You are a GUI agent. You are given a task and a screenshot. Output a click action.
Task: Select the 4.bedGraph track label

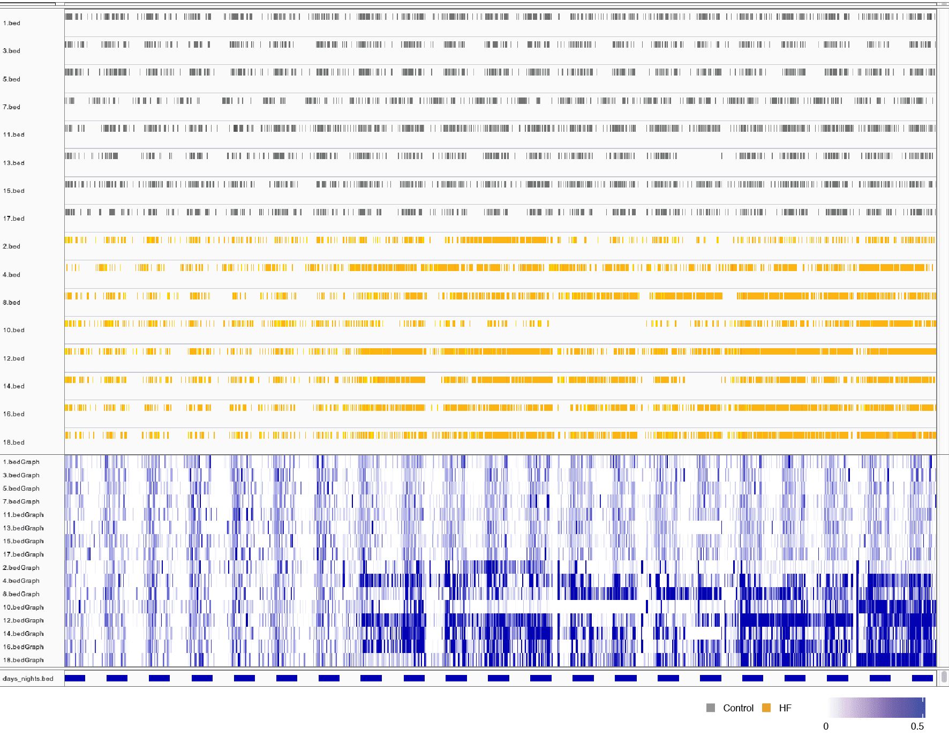click(21, 581)
